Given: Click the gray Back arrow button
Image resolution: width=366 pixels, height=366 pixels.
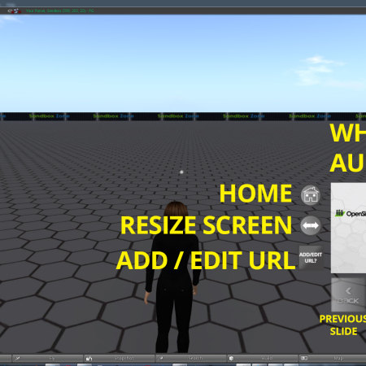Looking at the screenshot, I should click(348, 295).
